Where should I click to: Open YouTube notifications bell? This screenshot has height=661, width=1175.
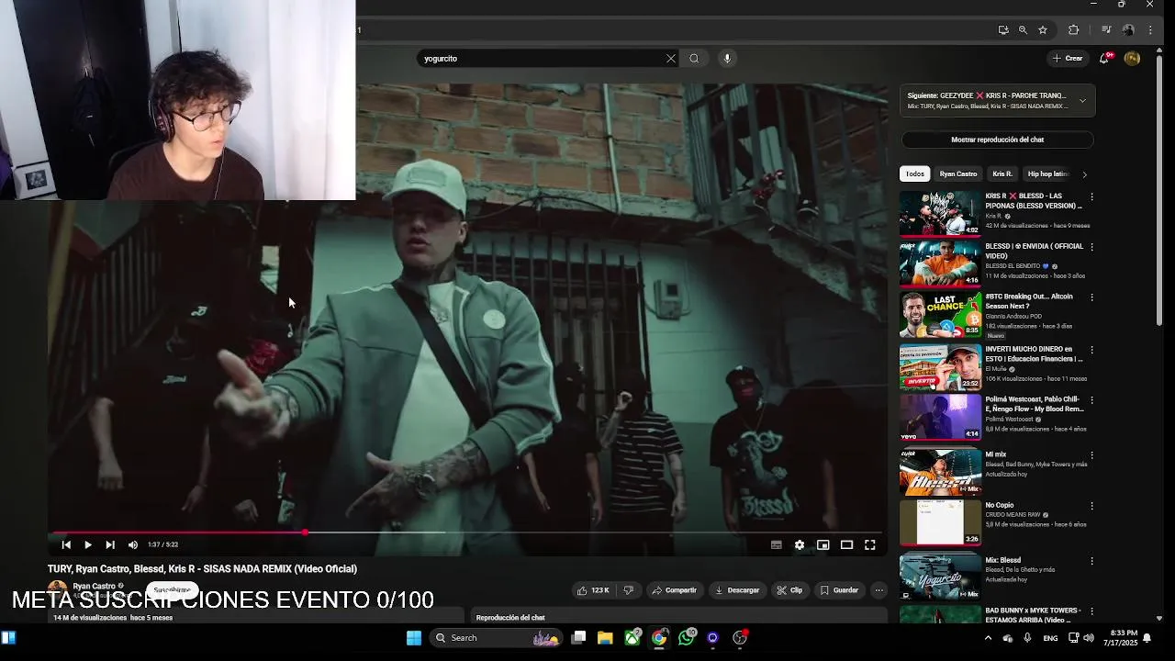click(1104, 59)
